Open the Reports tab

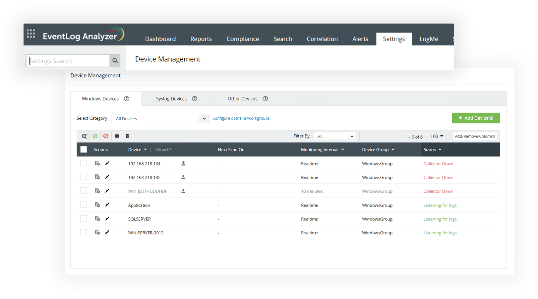(x=201, y=39)
